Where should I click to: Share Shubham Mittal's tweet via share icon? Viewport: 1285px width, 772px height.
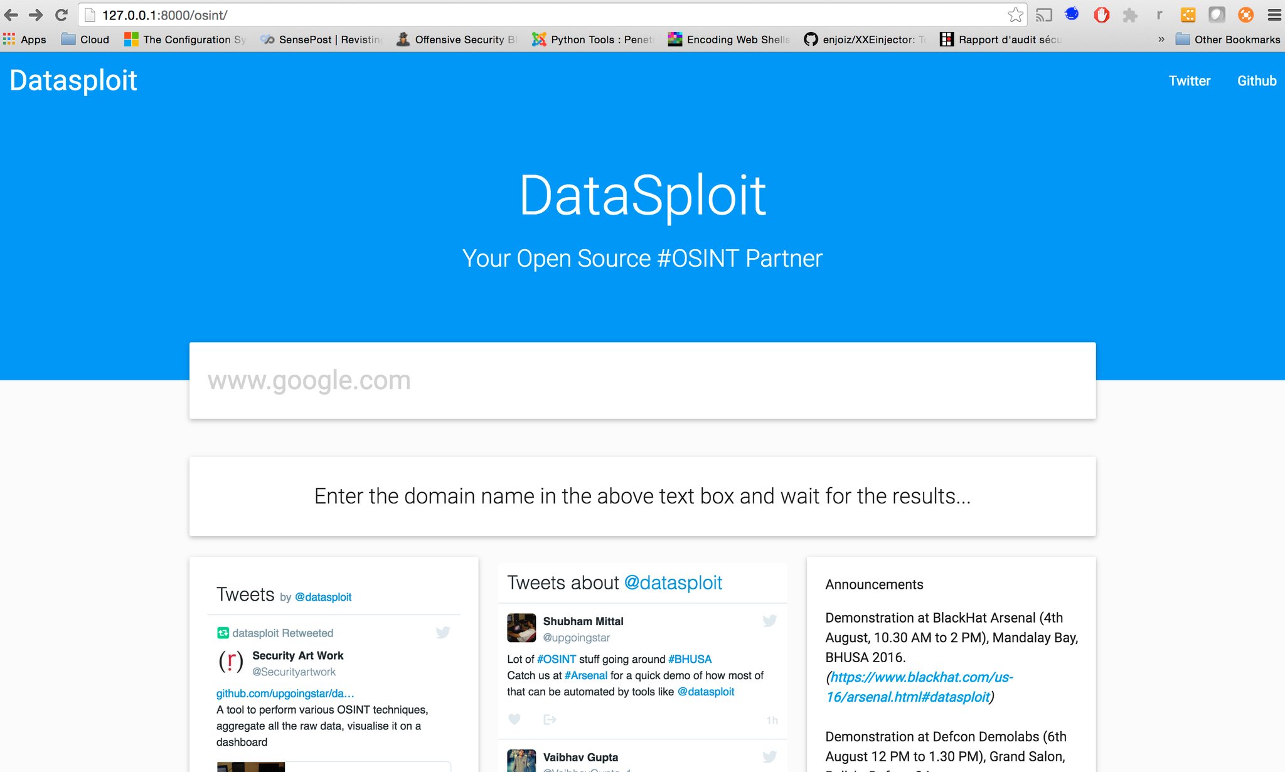click(550, 719)
